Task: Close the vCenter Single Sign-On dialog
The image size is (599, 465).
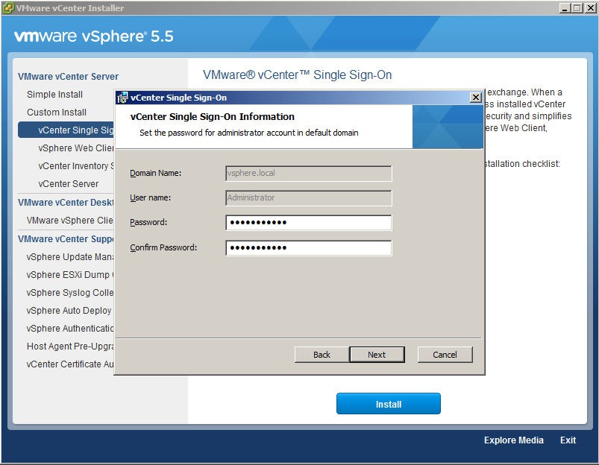Action: tap(475, 98)
